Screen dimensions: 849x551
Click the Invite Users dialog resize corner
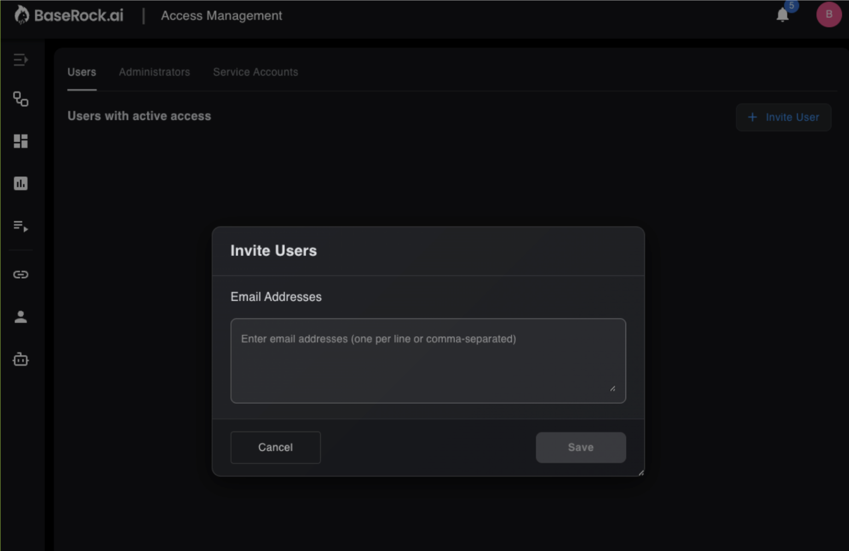[641, 473]
